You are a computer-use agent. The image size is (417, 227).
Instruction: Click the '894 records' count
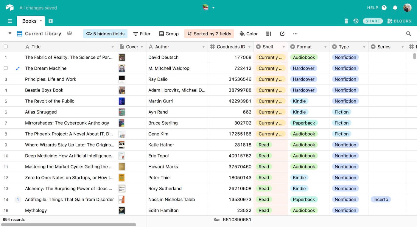tap(14, 220)
